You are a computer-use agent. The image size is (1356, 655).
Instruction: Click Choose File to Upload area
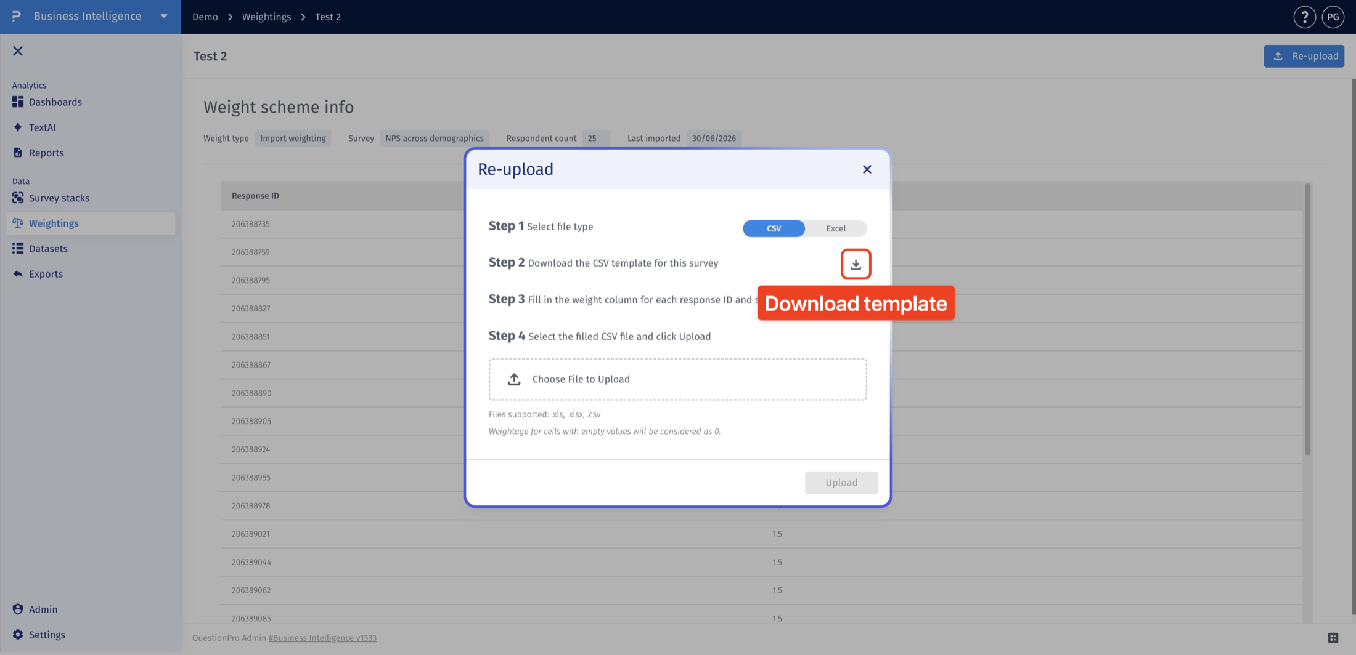coord(677,379)
